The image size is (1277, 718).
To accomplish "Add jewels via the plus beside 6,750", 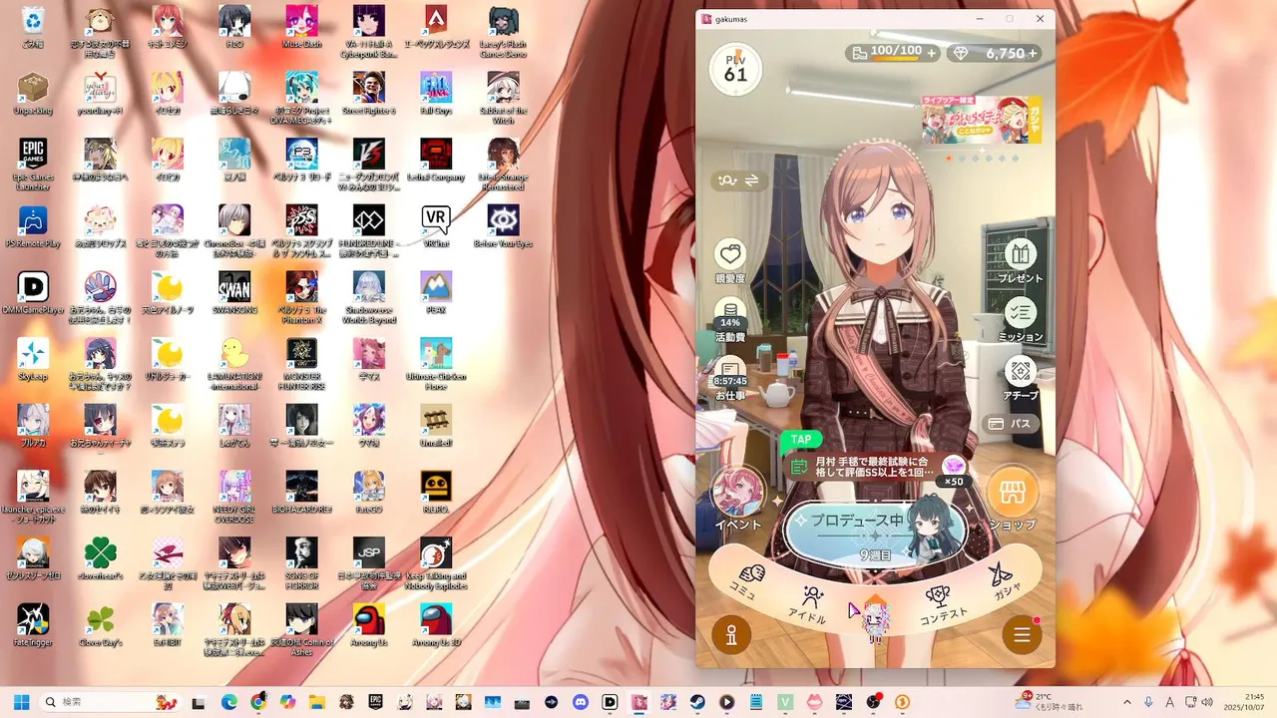I will [1033, 53].
